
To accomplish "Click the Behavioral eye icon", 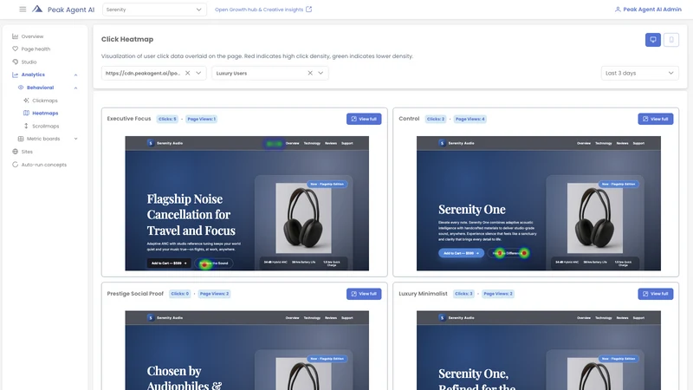I will coord(21,88).
